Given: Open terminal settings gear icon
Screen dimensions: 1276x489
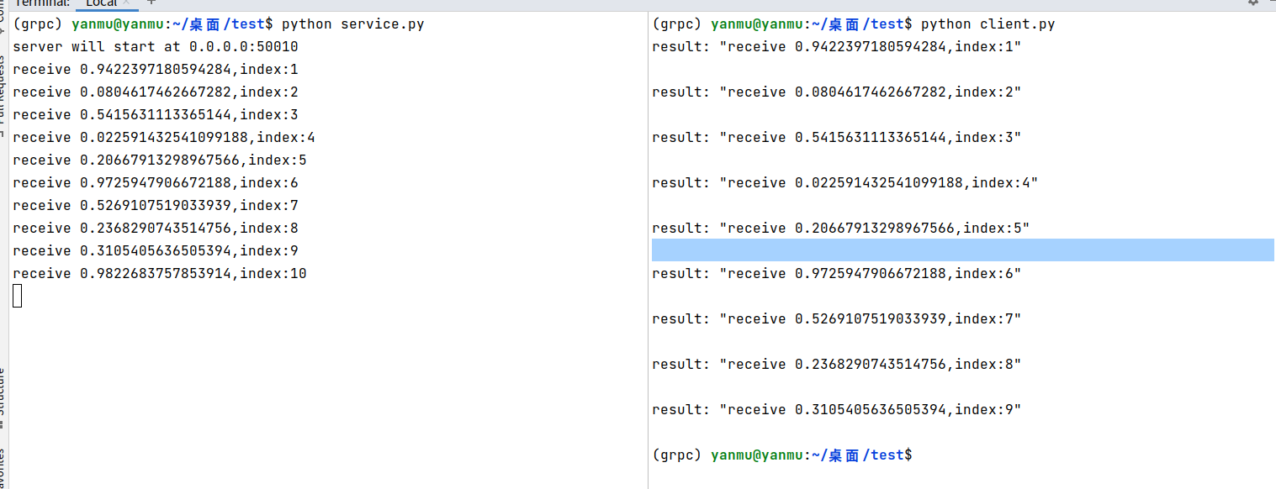Looking at the screenshot, I should pos(1254,3).
